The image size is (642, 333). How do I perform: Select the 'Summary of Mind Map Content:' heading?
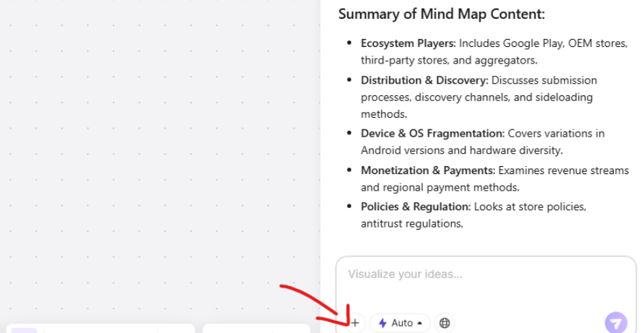[x=441, y=14]
